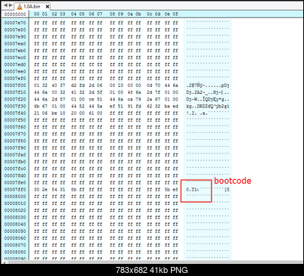This screenshot has height=276, width=304.
Task: Click offset 00007e70
Action: coord(15,23)
